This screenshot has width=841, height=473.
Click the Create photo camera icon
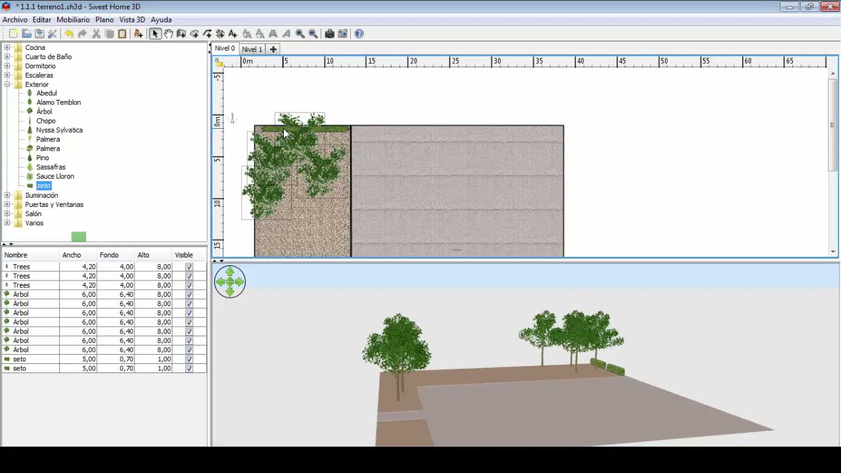(x=330, y=34)
